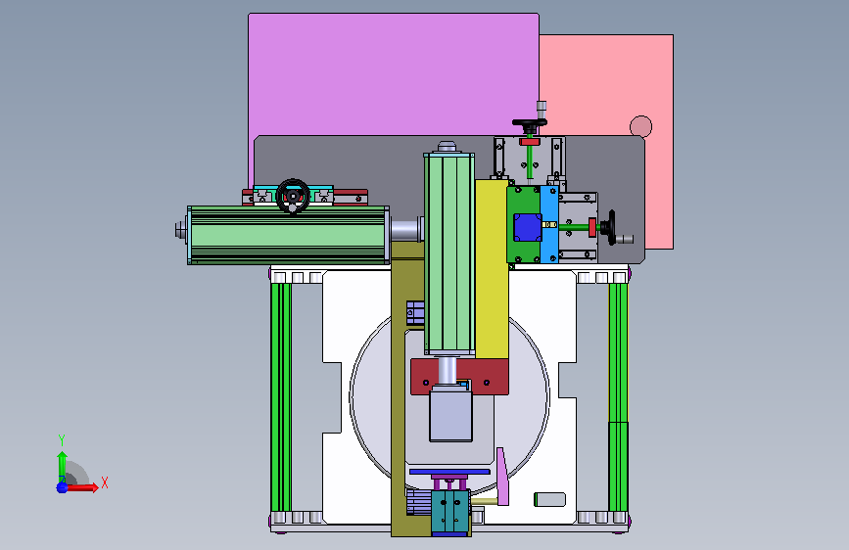Select the red knob under top handwheel

[x=530, y=142]
